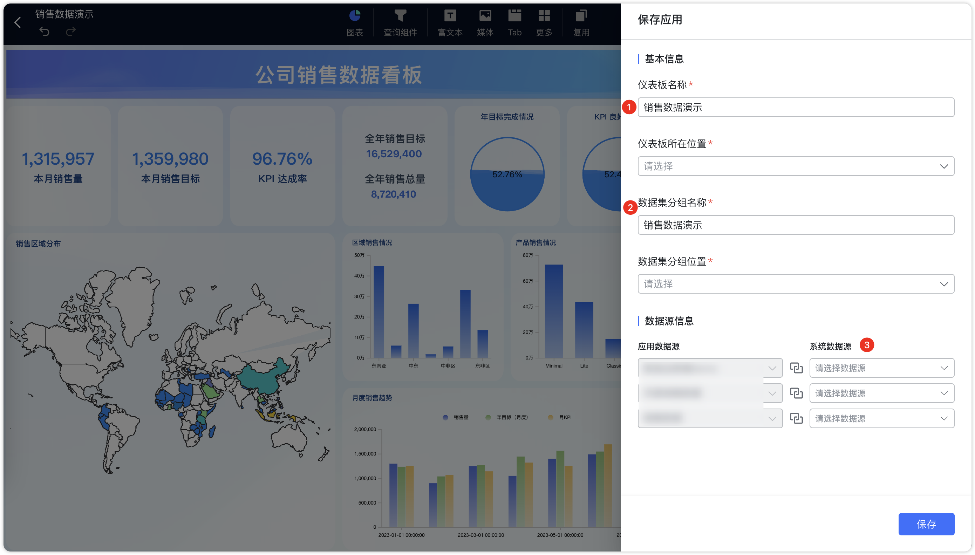
Task: Click the 数据集分组名称 input field
Action: pyautogui.click(x=796, y=225)
